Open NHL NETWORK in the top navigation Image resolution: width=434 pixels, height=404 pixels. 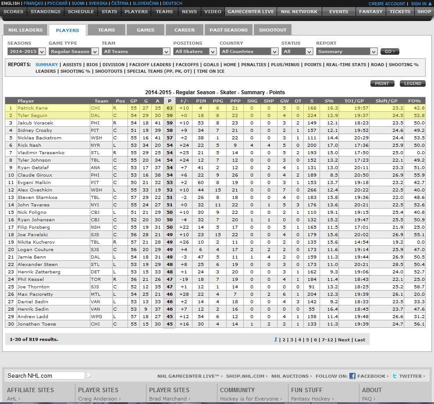[299, 12]
